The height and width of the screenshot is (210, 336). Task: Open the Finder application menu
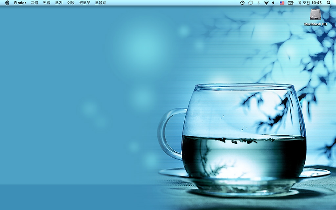coord(20,3)
